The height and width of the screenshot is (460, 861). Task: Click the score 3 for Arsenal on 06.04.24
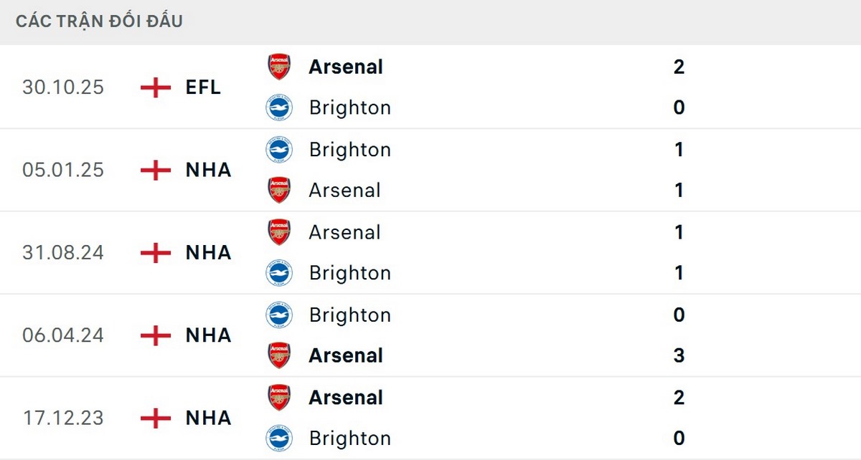point(679,355)
